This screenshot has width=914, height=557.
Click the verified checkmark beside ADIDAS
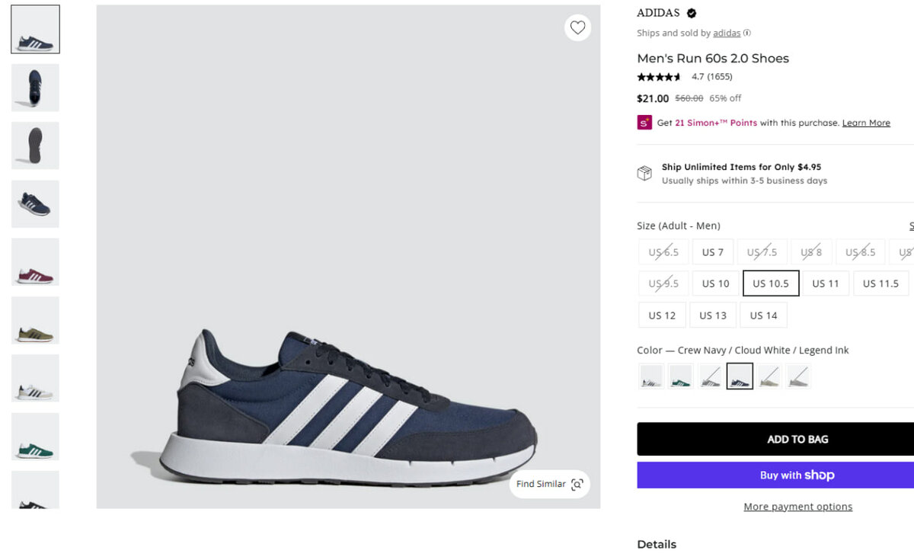(692, 13)
